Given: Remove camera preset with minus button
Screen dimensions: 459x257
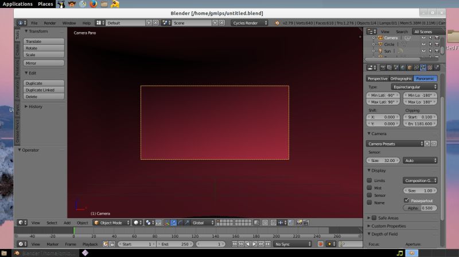Looking at the screenshot, I should [x=434, y=144].
